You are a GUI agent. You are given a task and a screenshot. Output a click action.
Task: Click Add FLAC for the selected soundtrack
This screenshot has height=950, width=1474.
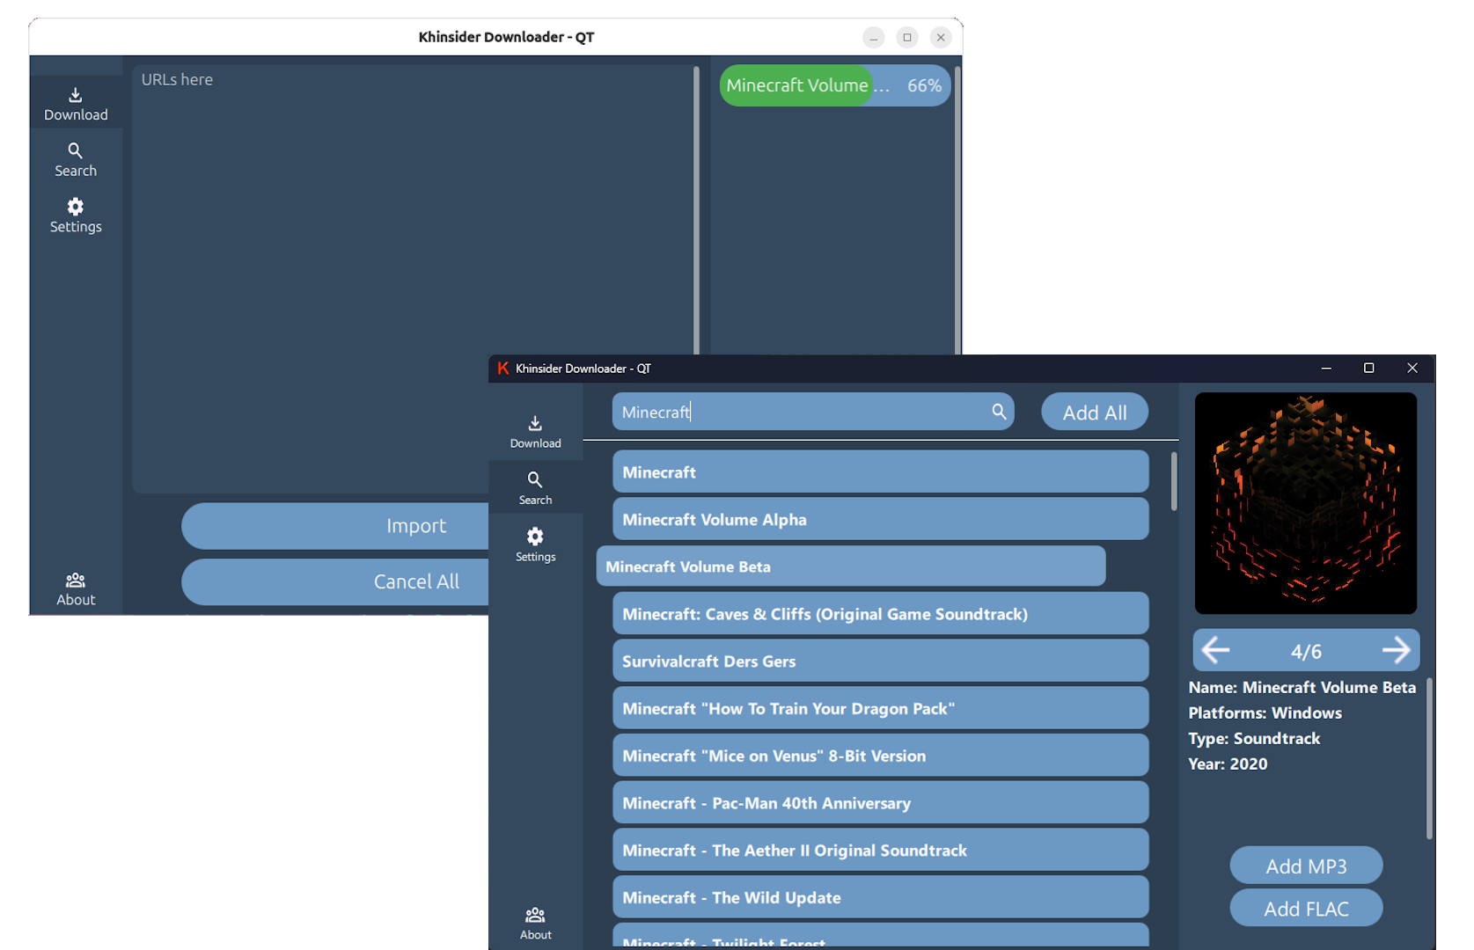coord(1306,908)
